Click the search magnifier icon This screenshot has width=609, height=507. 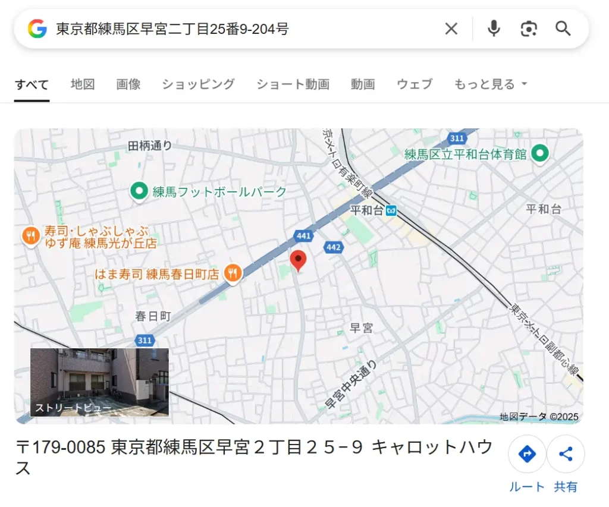(563, 28)
